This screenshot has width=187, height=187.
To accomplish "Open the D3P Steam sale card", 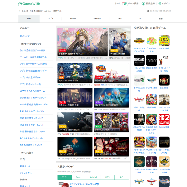I will click(111, 122).
